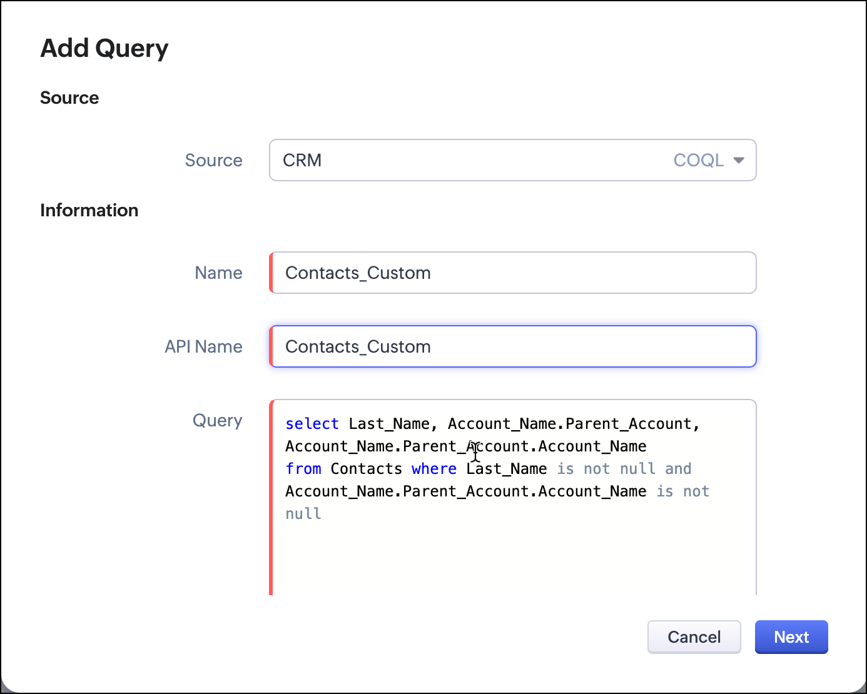The width and height of the screenshot is (867, 694).
Task: Focus the Name input containing Contacts_Custom
Action: coord(513,273)
